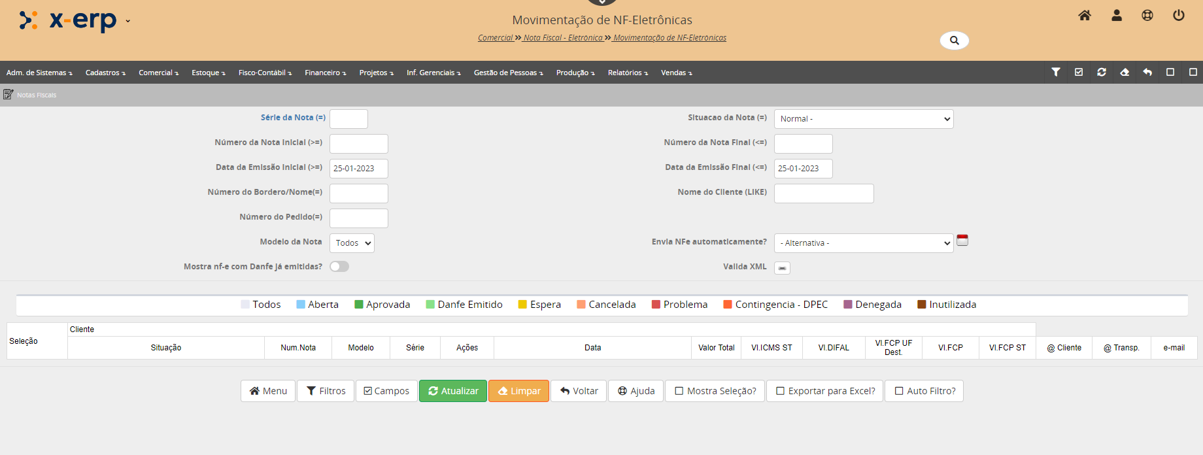The width and height of the screenshot is (1203, 455).
Task: Toggle Mostra nf-e com Danfe já emitidas
Action: (339, 267)
